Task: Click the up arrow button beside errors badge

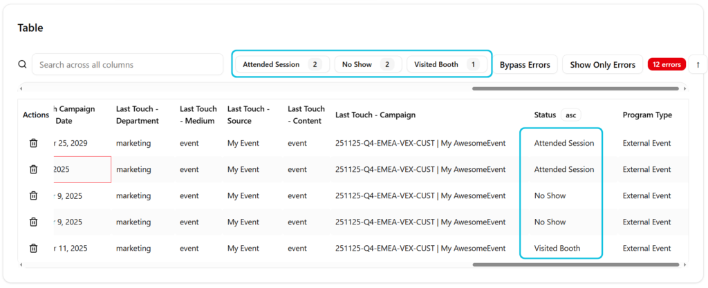Action: coord(698,64)
